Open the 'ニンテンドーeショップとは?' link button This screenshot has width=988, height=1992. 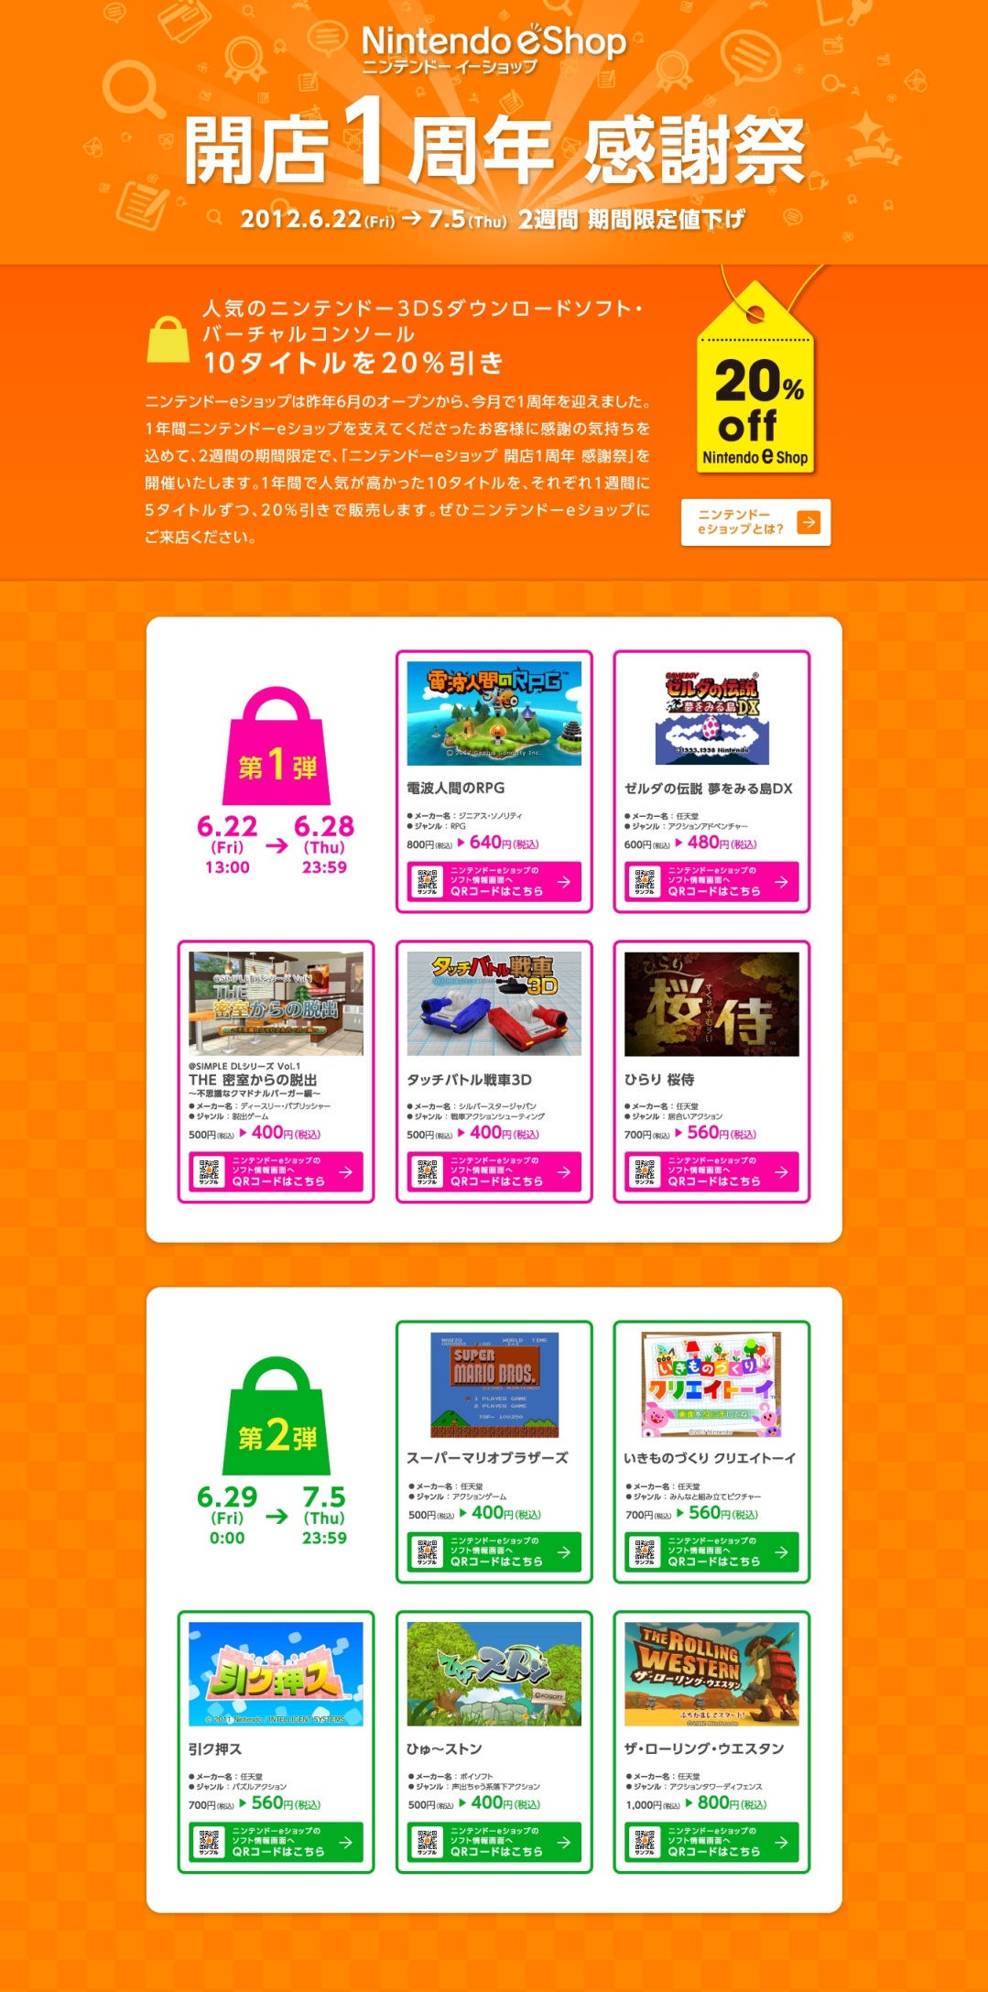click(755, 522)
